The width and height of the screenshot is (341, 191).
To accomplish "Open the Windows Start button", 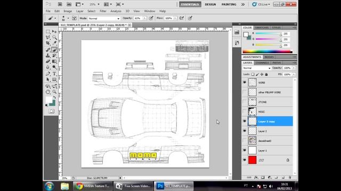I will tap(50, 186).
